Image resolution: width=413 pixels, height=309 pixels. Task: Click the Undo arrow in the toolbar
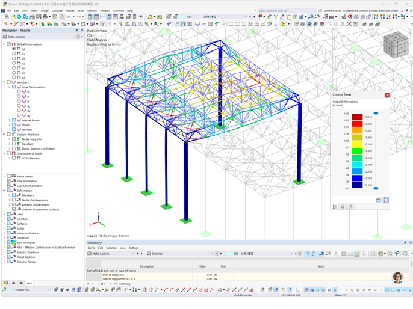pos(70,17)
